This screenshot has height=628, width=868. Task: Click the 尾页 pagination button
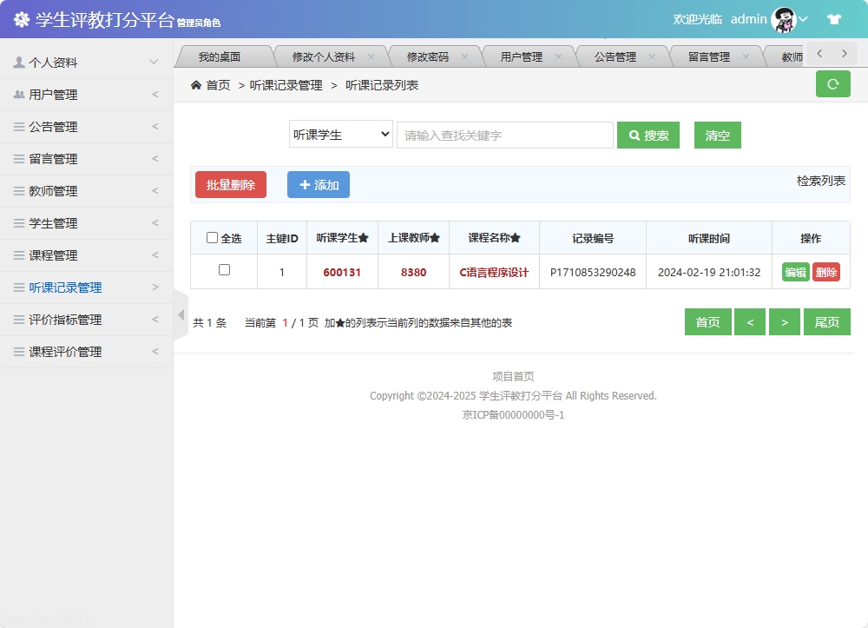826,321
